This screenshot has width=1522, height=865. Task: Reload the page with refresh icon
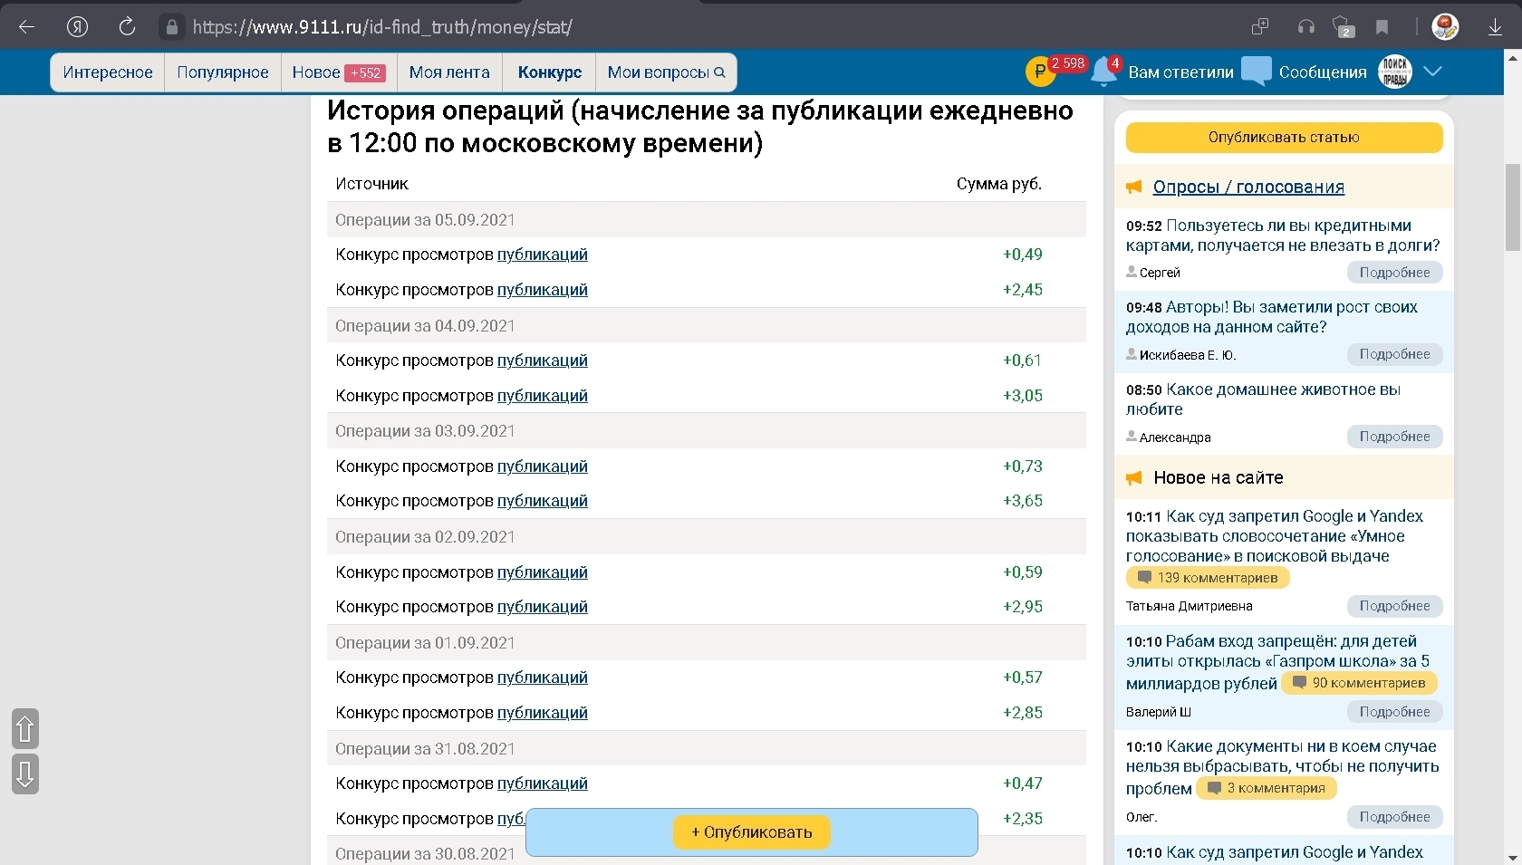point(127,27)
